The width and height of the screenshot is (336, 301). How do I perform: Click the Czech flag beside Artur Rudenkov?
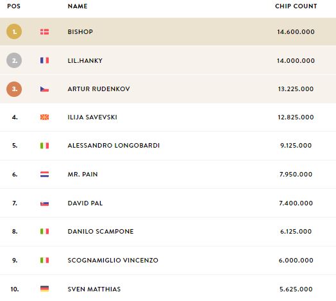(x=45, y=89)
